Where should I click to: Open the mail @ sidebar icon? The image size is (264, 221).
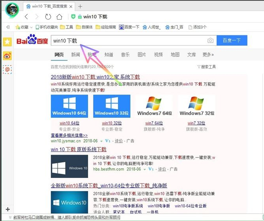[7, 69]
